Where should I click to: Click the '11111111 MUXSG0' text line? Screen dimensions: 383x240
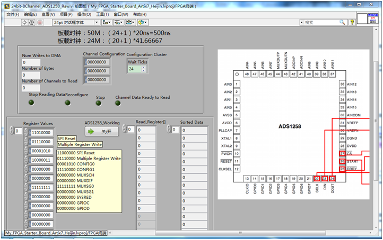coord(75,186)
